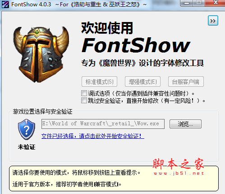Viewport: 225px width, 194px height.
Task: Choose the 台服客户端 button
Action: tap(186, 82)
